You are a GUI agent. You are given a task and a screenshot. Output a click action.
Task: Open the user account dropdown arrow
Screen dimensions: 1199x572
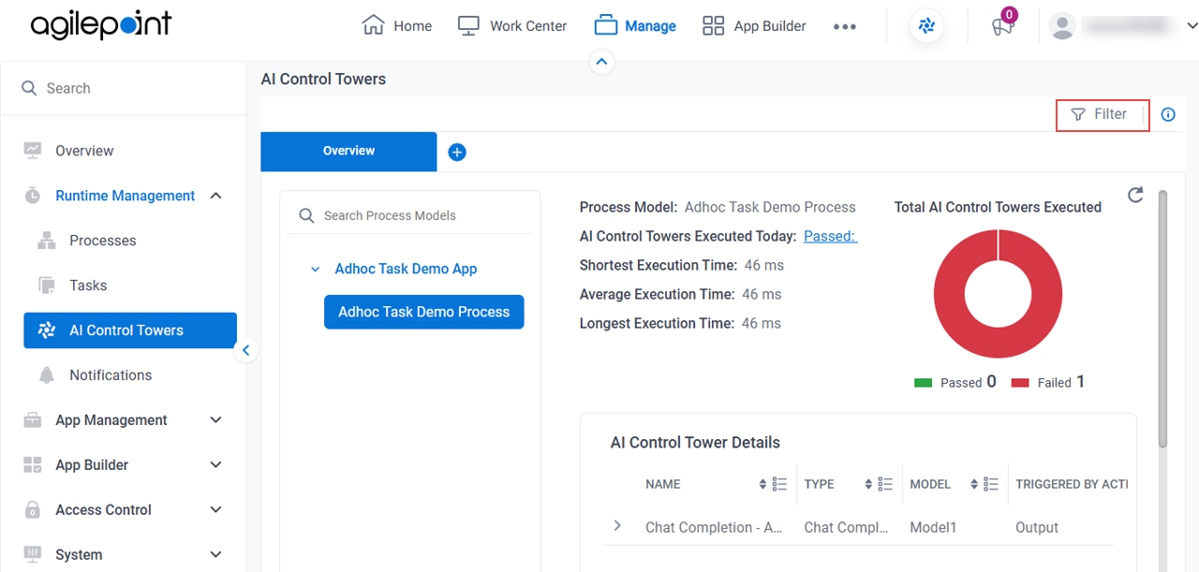click(1192, 26)
